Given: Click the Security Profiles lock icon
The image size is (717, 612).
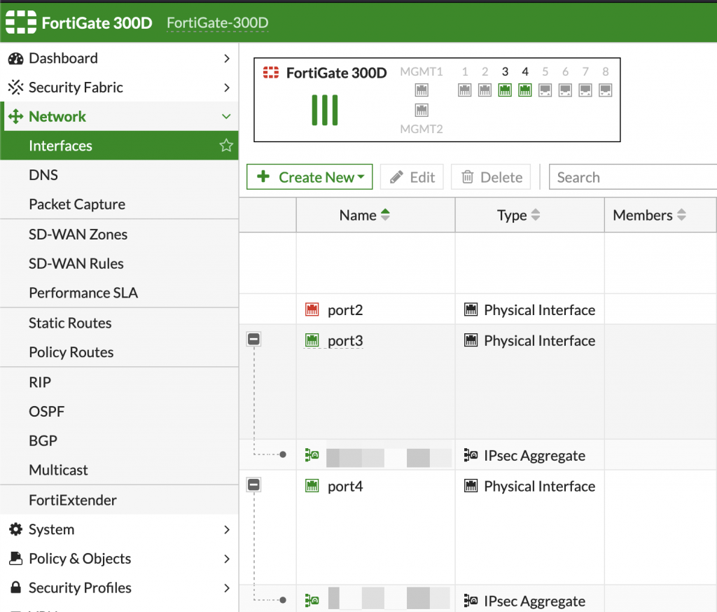Looking at the screenshot, I should point(15,587).
